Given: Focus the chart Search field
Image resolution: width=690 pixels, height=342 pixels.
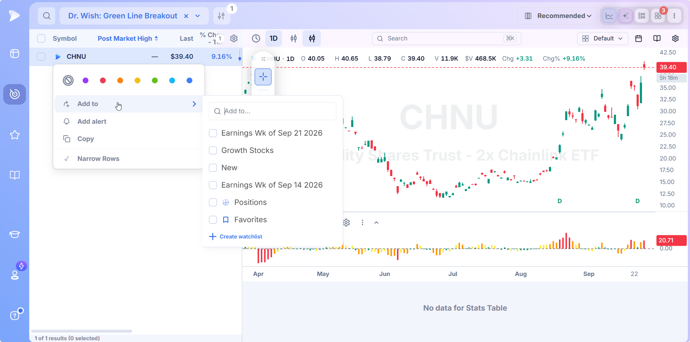Looking at the screenshot, I should (446, 39).
